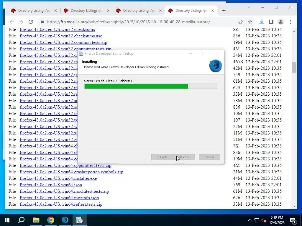Click the Back button in setup

point(162,157)
